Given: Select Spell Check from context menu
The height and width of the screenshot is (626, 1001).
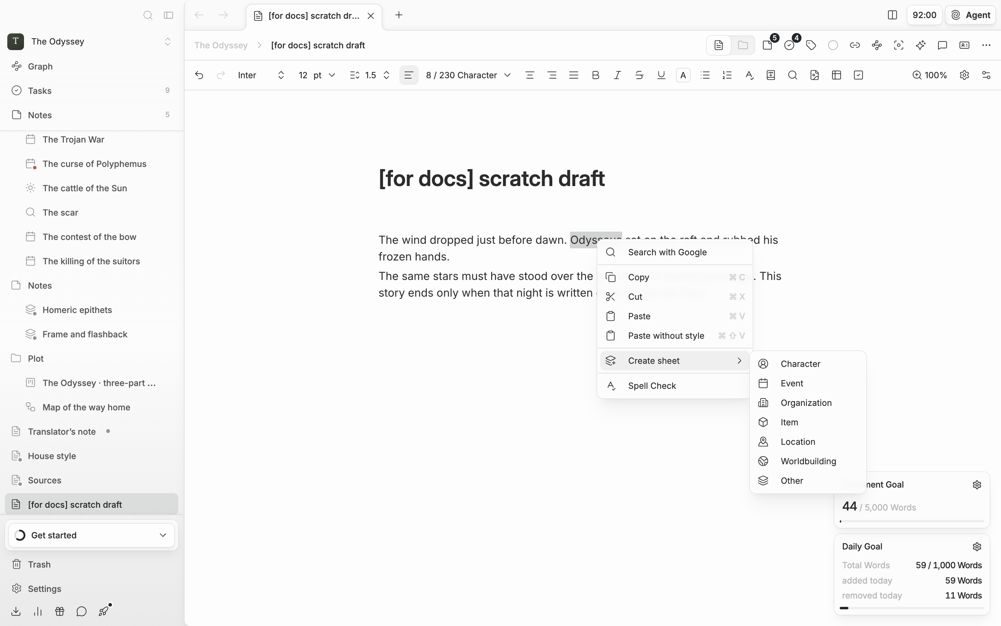Looking at the screenshot, I should coord(675,385).
